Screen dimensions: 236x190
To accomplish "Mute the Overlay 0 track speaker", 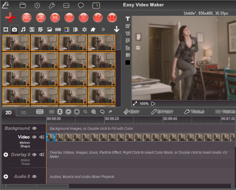I will 42,155.
